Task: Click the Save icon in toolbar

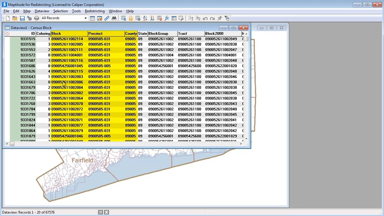Action: coord(22,18)
